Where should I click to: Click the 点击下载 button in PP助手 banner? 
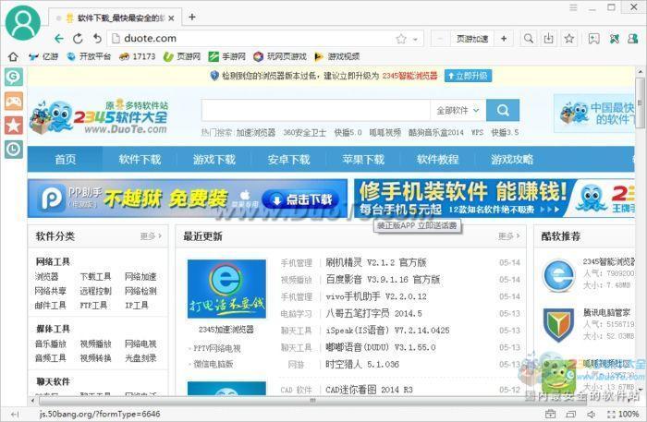pyautogui.click(x=300, y=199)
